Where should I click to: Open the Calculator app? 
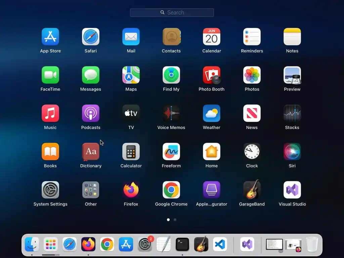point(131,152)
